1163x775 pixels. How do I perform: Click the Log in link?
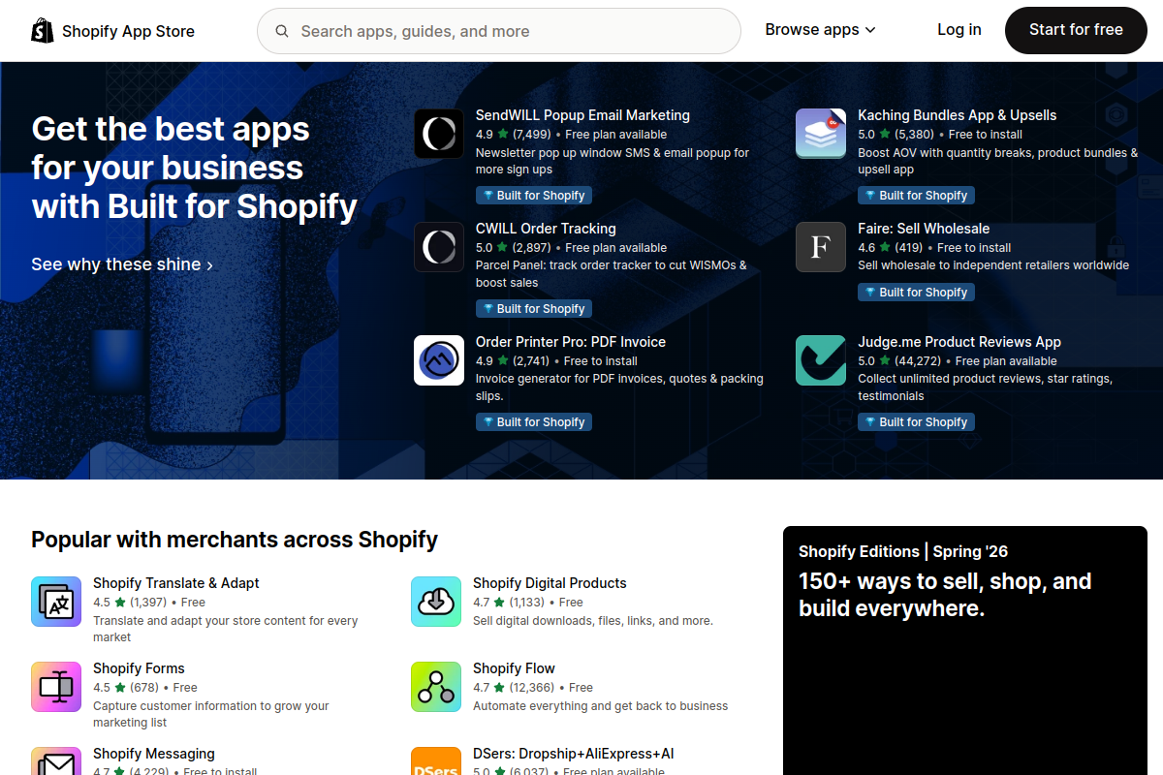tap(959, 30)
